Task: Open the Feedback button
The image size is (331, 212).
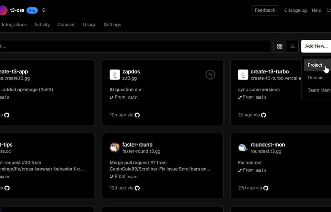Action: pyautogui.click(x=265, y=10)
